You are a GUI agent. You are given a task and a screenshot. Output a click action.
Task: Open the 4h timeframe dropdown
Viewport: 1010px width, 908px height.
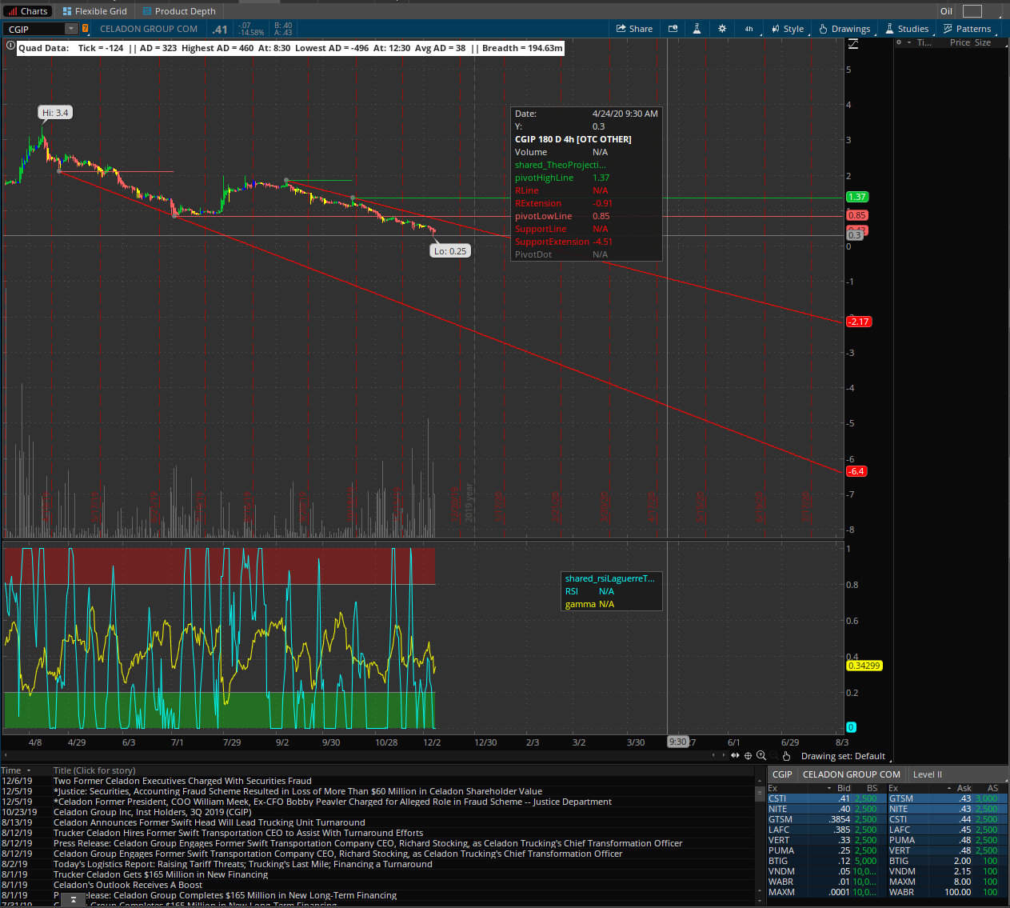[x=749, y=29]
